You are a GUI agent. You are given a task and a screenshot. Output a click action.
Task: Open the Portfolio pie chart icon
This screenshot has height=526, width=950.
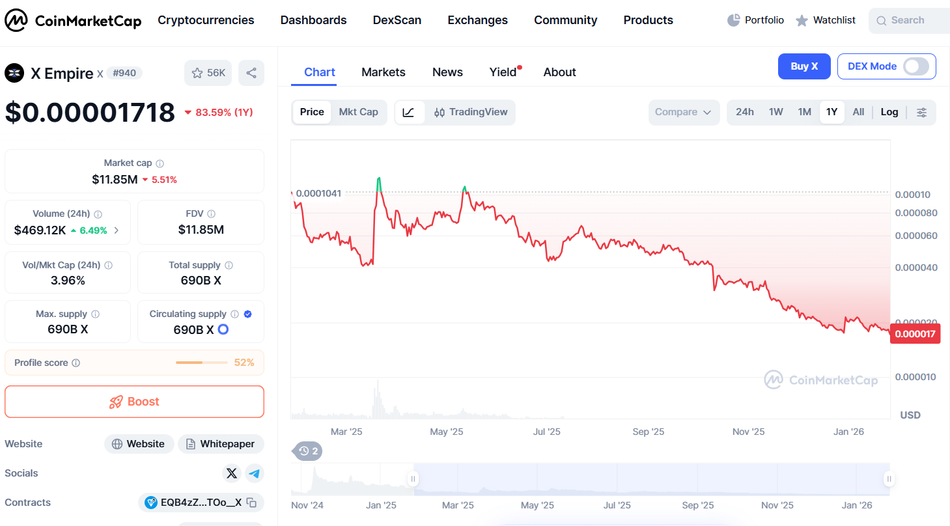pyautogui.click(x=734, y=20)
